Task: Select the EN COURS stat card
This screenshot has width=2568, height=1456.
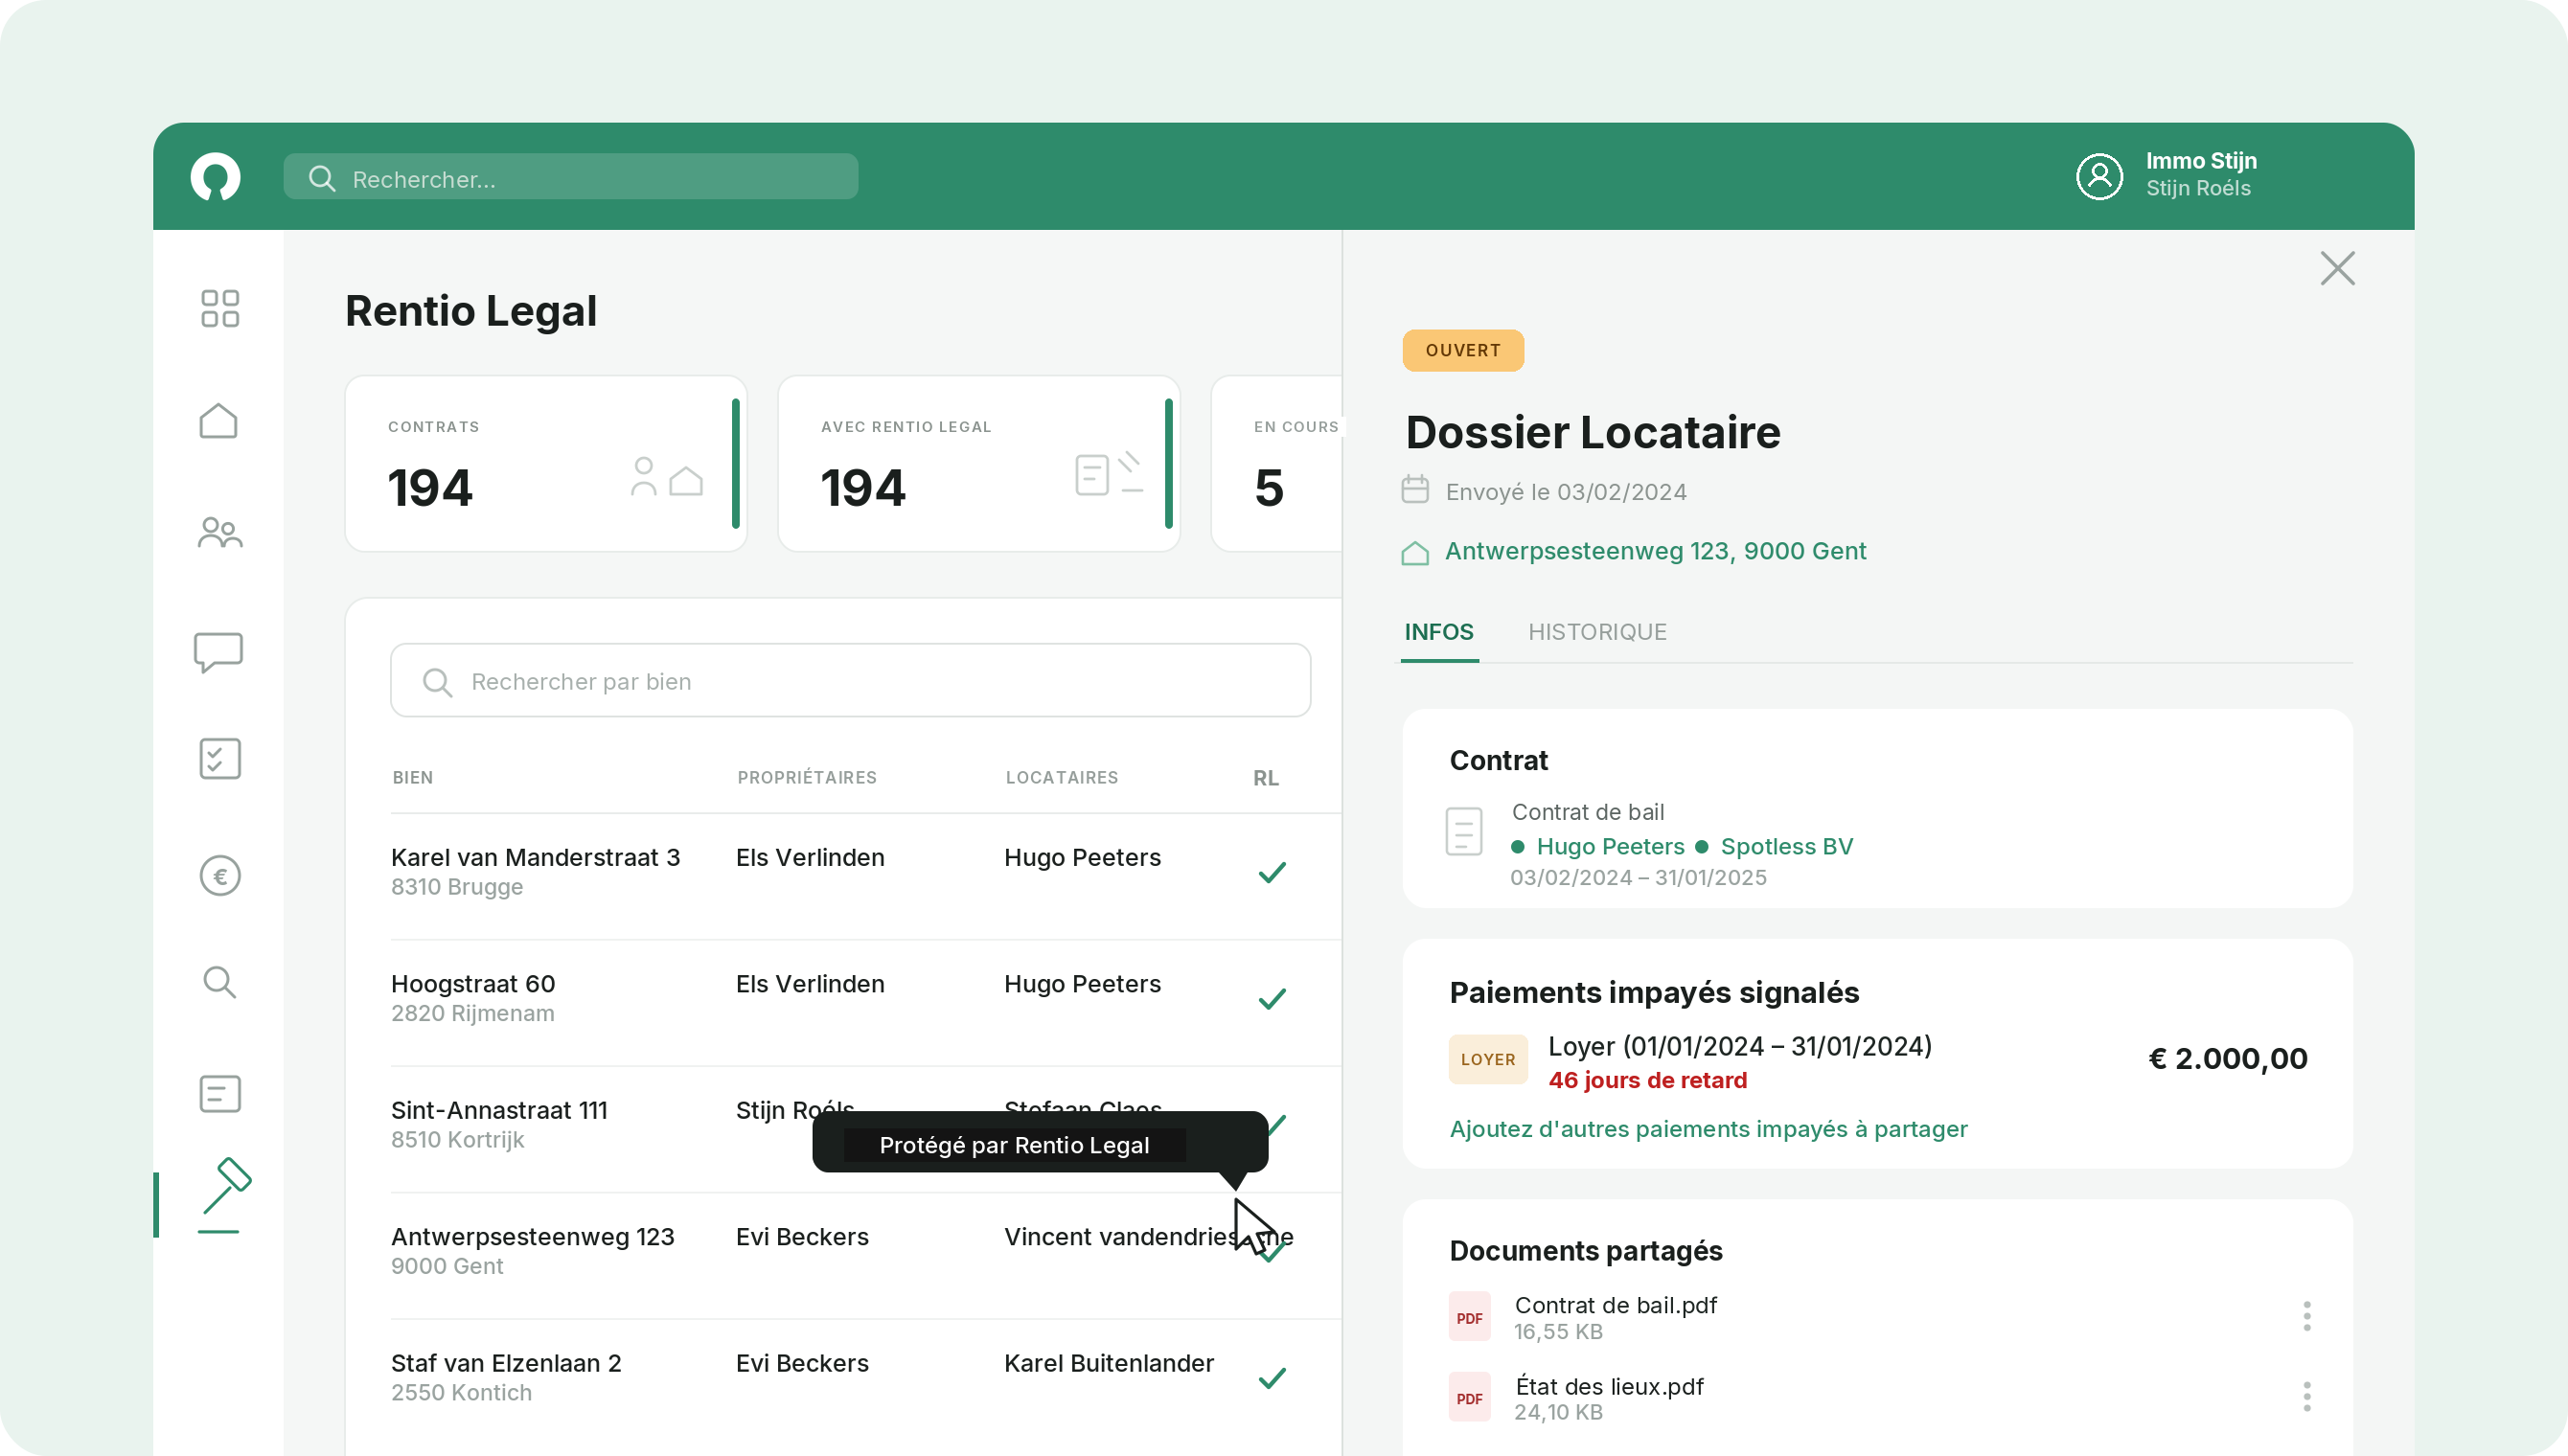Action: tap(1277, 464)
